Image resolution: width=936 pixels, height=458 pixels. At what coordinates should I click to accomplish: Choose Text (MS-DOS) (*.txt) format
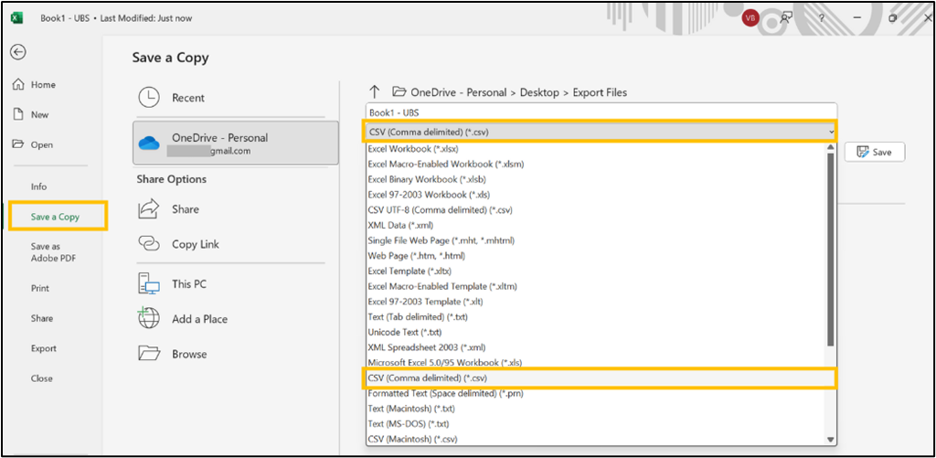pos(596,424)
